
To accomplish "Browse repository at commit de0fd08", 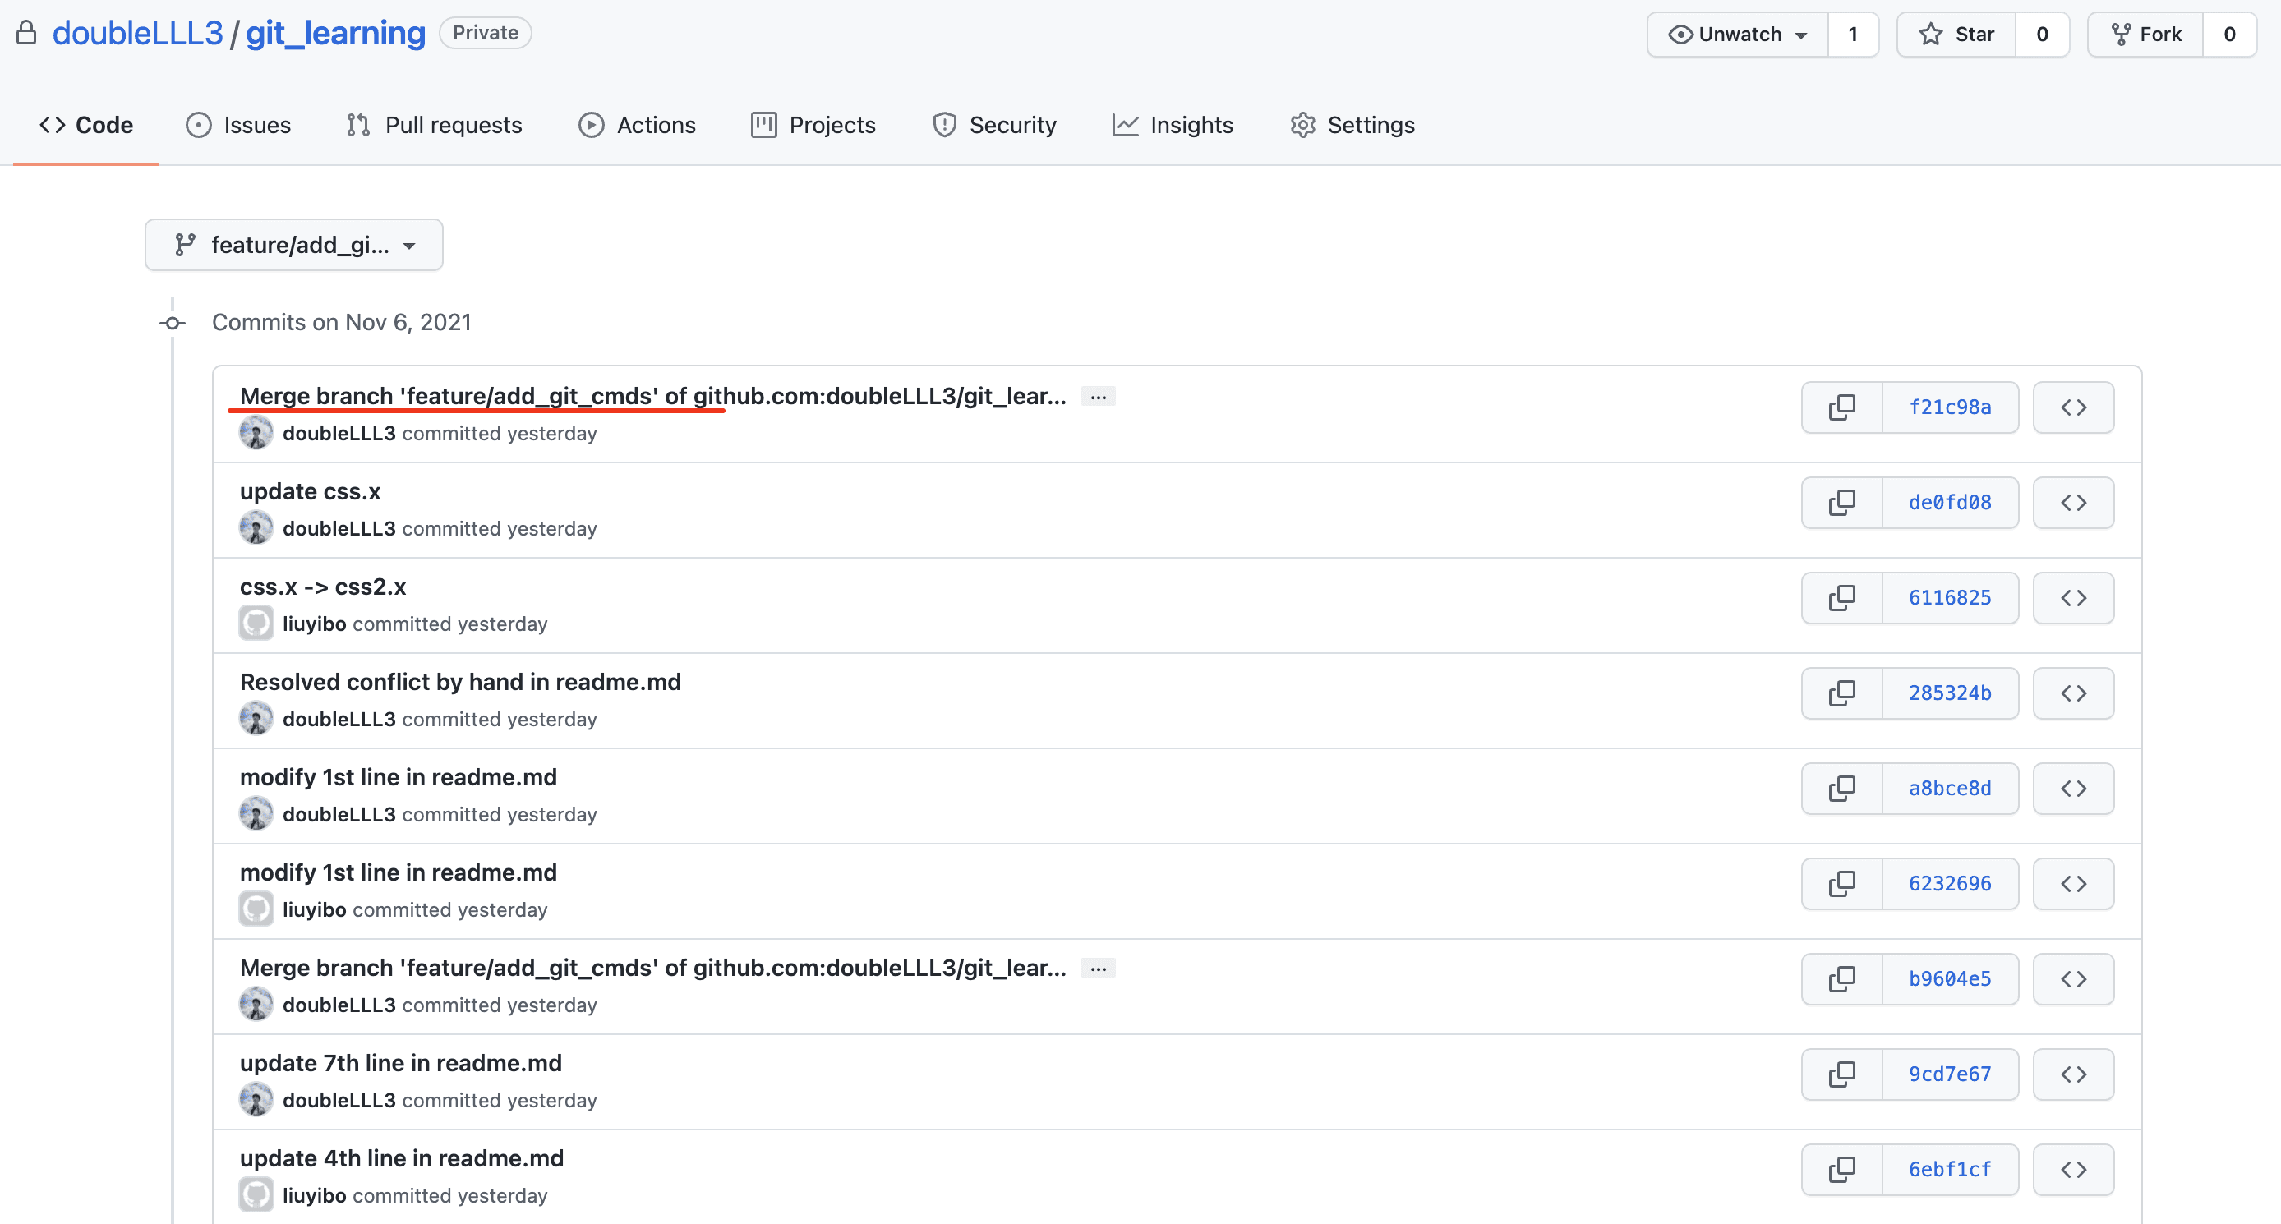I will (x=2074, y=503).
